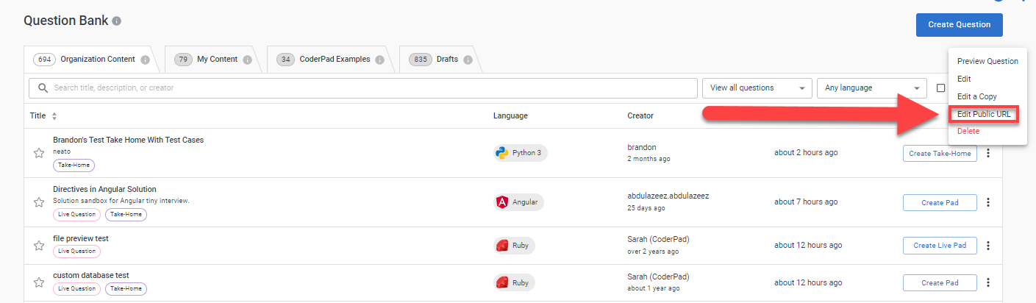This screenshot has width=1036, height=303.
Task: Toggle the checkbox beside the language filter
Action: (x=940, y=88)
